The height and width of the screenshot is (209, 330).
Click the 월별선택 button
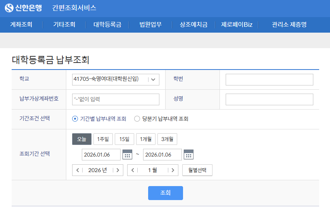tap(197, 170)
